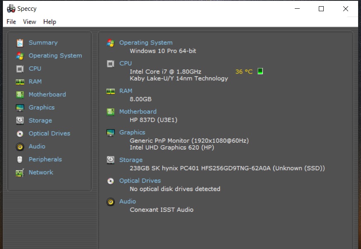
Task: Click the RAM memory stick sidebar icon
Action: tap(20, 82)
